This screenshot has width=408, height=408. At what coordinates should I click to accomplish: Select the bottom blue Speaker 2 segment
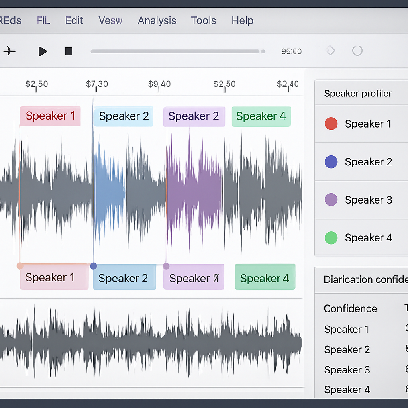coord(124,277)
